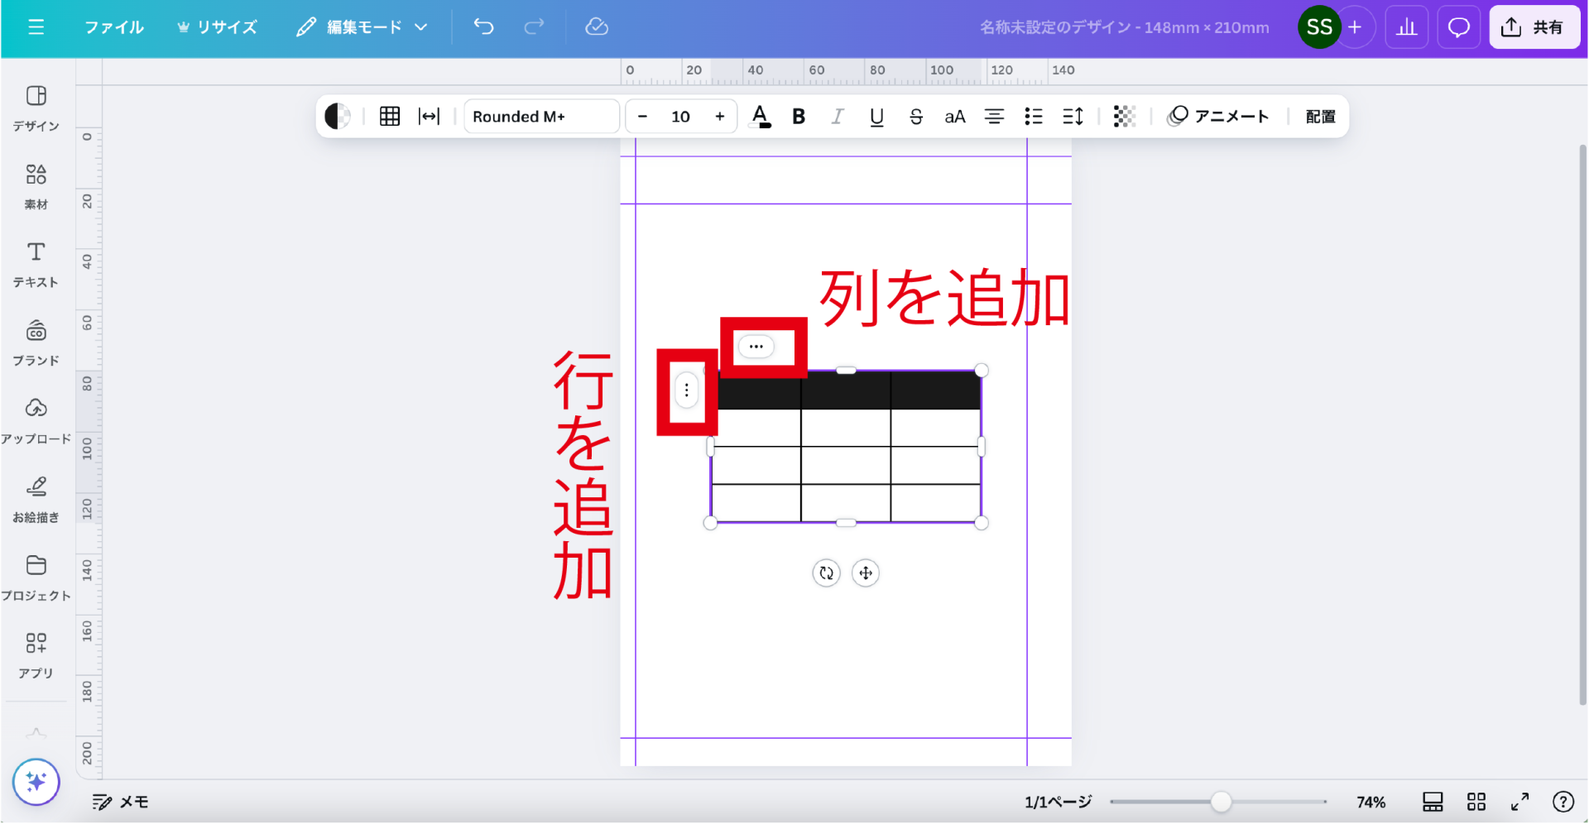The image size is (1589, 834).
Task: Open the Elements (素材) sidebar panel
Action: tap(36, 185)
